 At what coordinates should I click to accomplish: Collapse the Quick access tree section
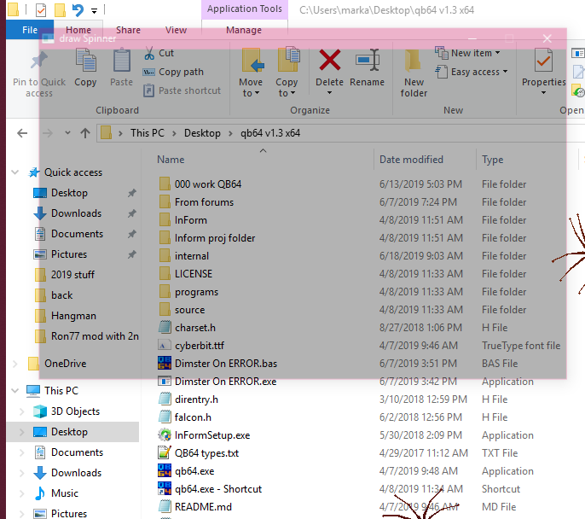15,172
